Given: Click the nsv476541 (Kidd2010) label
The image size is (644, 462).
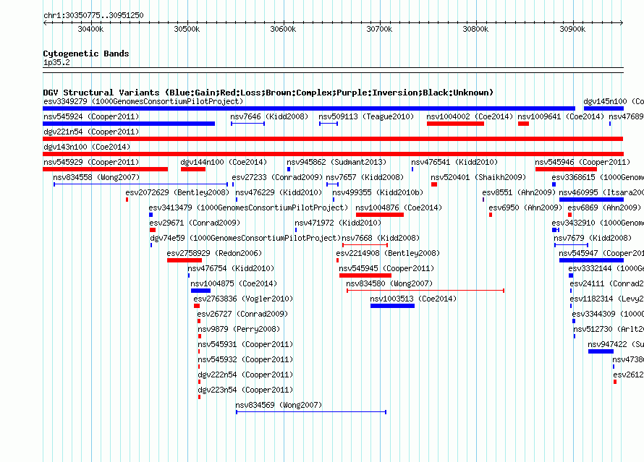Looking at the screenshot, I should click(x=454, y=162).
